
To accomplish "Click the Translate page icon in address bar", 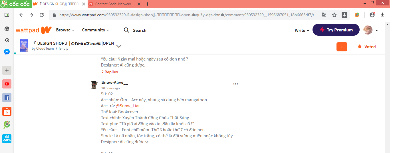I will (x=324, y=15).
